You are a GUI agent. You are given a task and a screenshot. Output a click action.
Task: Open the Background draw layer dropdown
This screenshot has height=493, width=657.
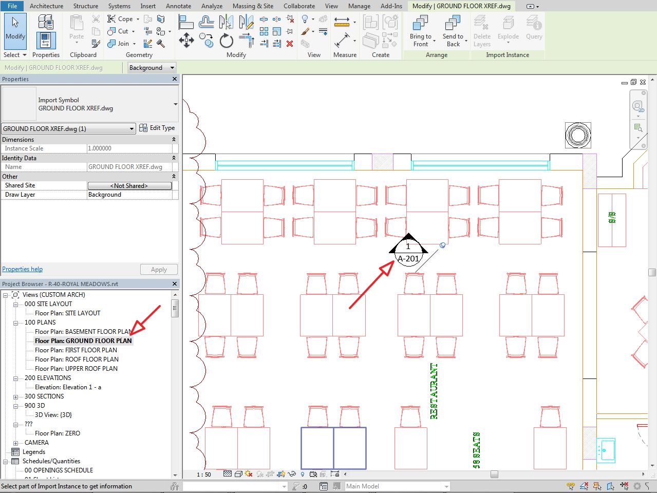coord(152,67)
